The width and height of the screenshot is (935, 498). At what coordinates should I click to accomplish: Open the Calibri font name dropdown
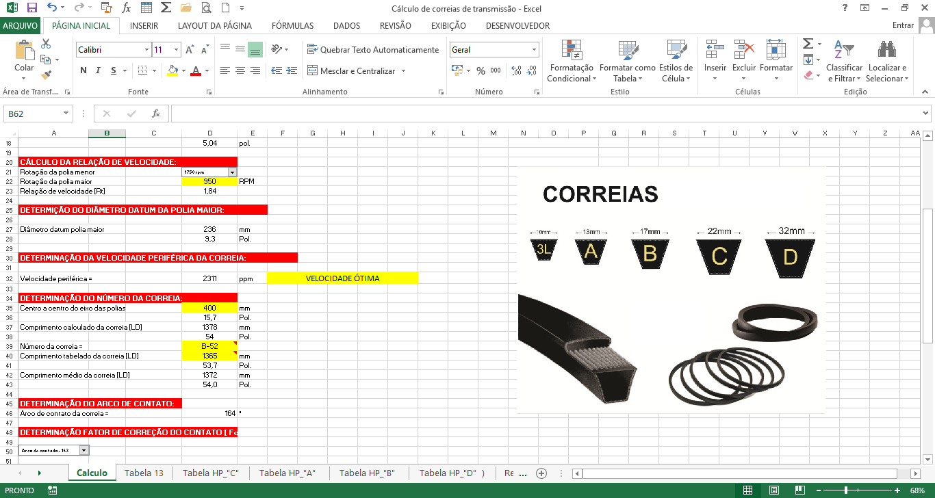(146, 50)
